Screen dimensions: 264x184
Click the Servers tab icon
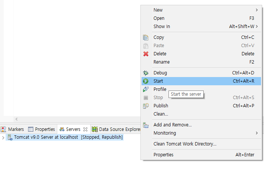[62, 129]
